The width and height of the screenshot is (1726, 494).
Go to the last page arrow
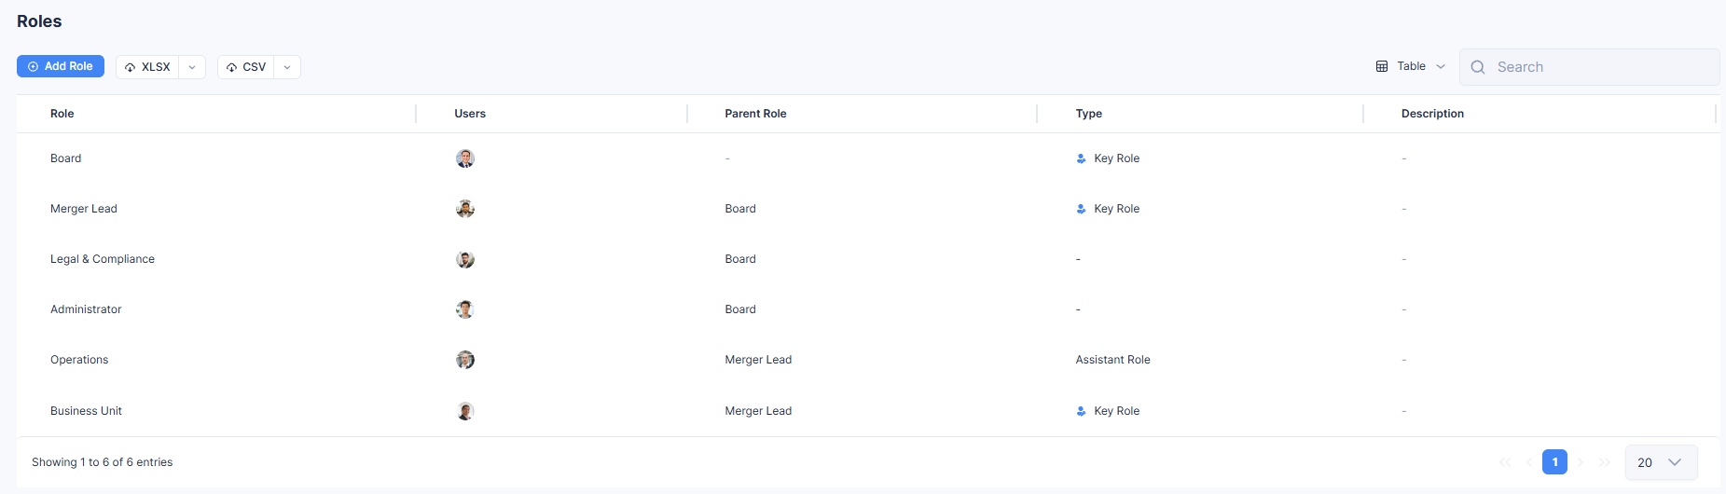pyautogui.click(x=1605, y=462)
